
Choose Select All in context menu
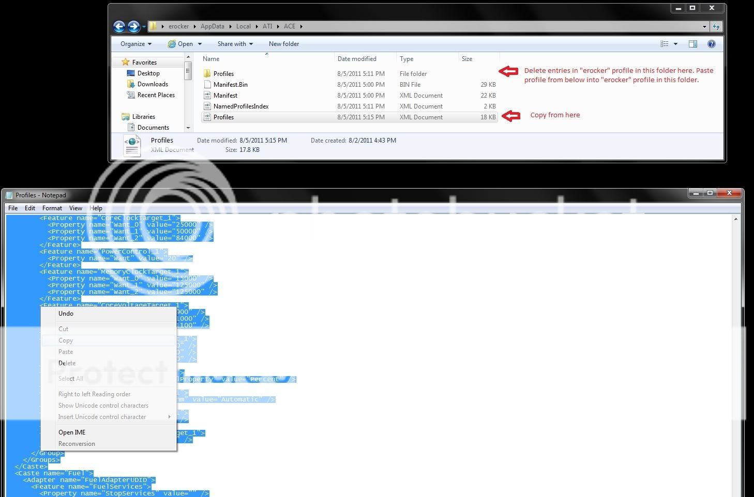click(108, 379)
